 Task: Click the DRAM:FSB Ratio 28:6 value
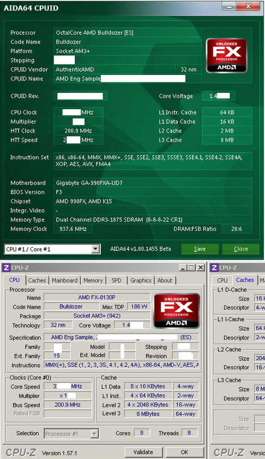pyautogui.click(x=236, y=229)
